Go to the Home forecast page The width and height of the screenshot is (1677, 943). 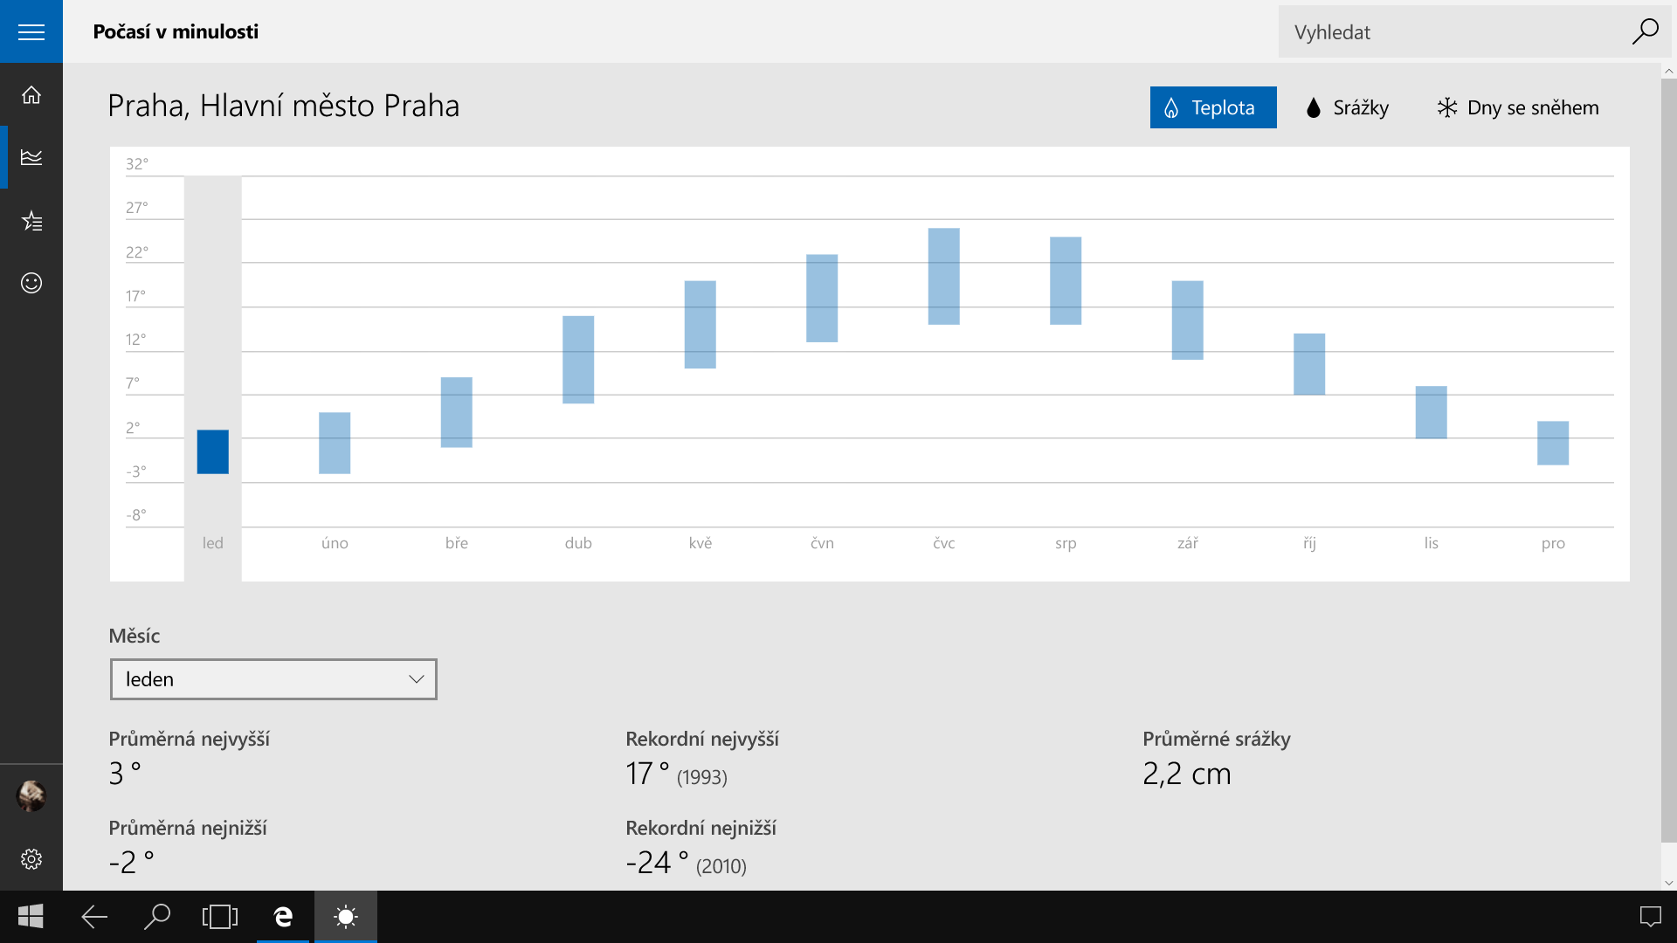[31, 95]
